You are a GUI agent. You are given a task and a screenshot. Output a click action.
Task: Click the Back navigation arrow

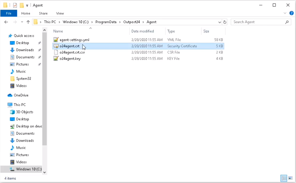point(6,22)
